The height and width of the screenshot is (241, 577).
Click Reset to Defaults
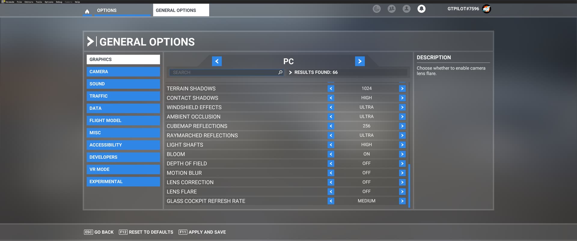pos(146,232)
